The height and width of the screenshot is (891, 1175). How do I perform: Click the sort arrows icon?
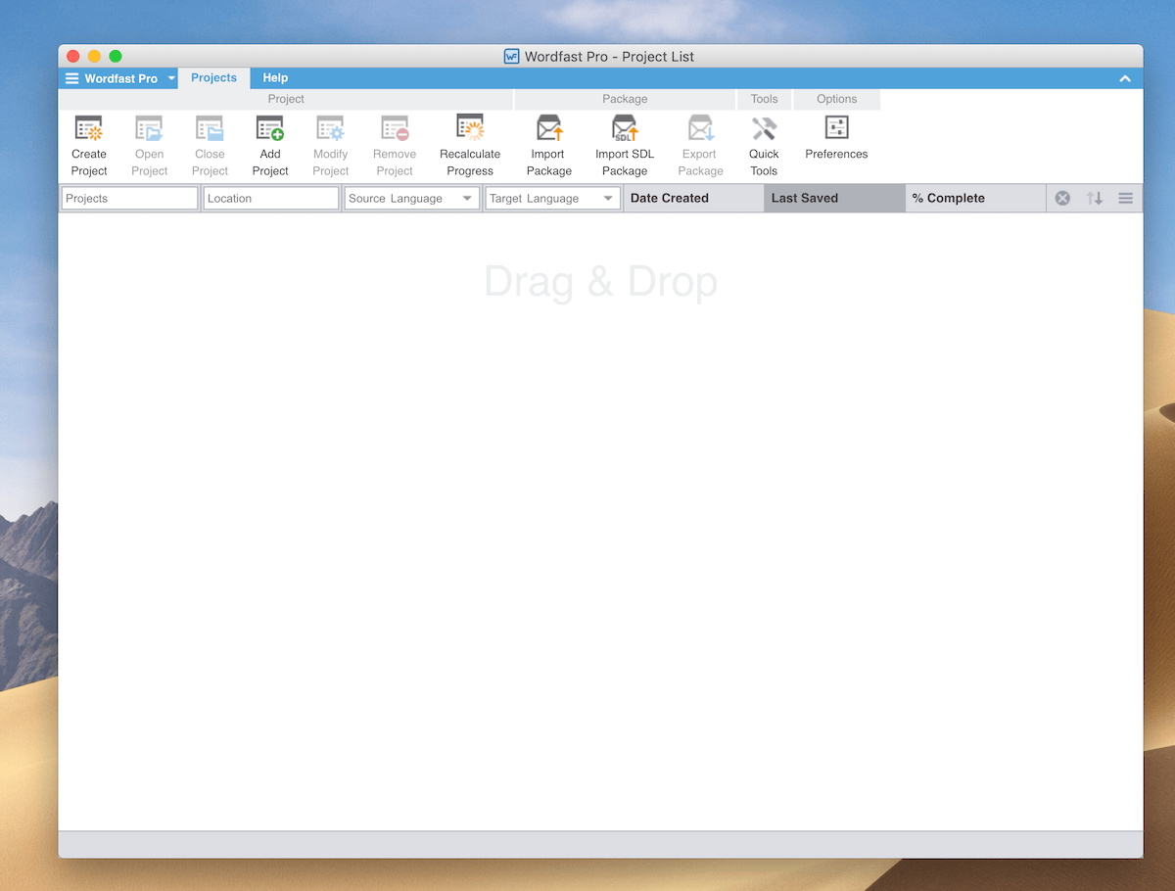click(1095, 198)
